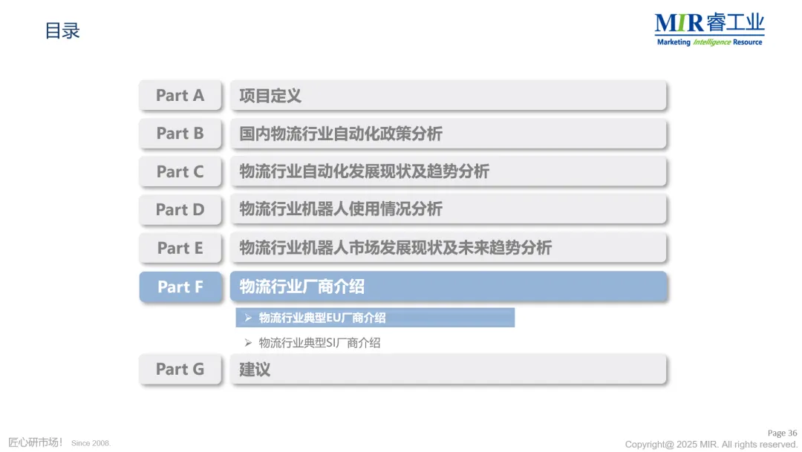Viewport: 802px width, 452px height.
Task: Open 物流行业自动化发展现状及趋势分析 section
Action: [x=448, y=171]
